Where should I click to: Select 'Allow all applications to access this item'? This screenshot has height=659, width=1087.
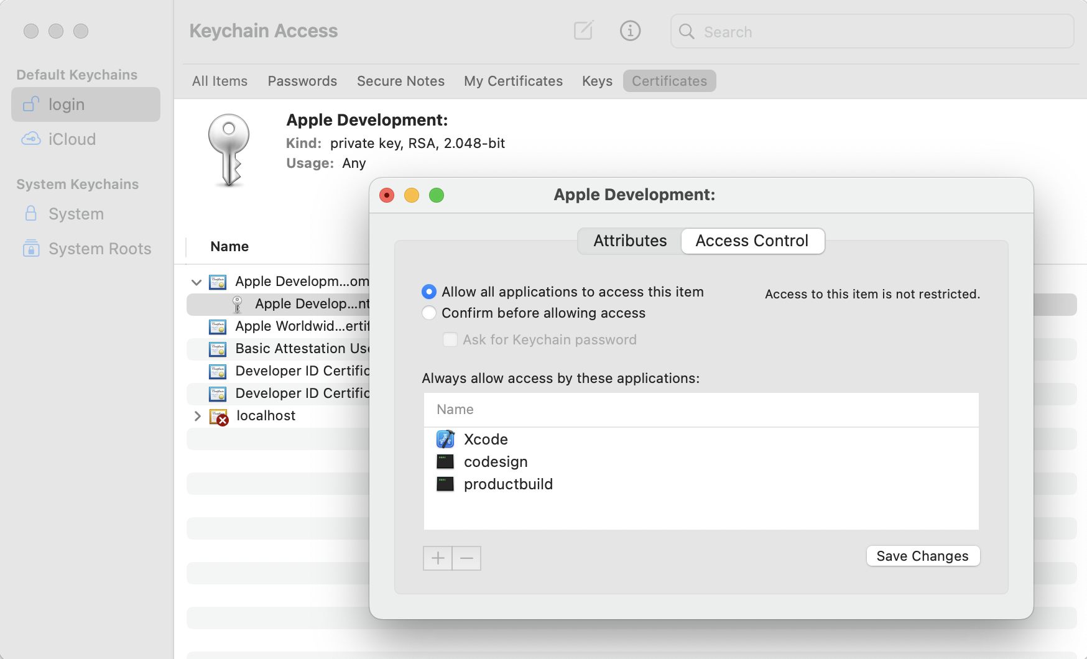click(428, 291)
